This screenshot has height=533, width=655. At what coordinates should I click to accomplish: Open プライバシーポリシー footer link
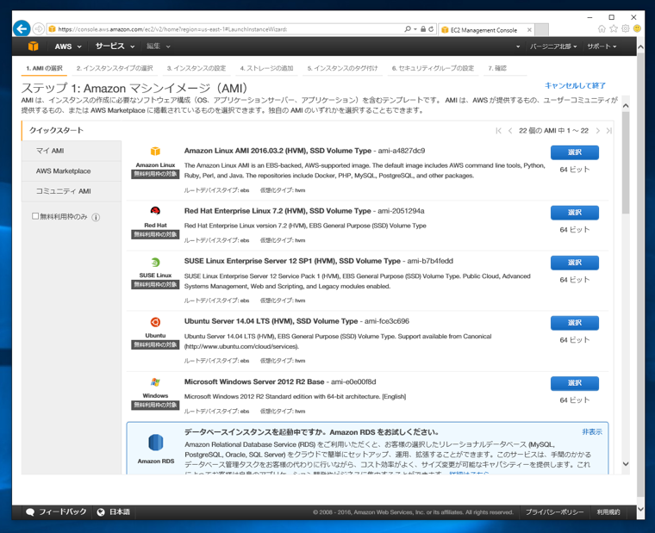[555, 512]
